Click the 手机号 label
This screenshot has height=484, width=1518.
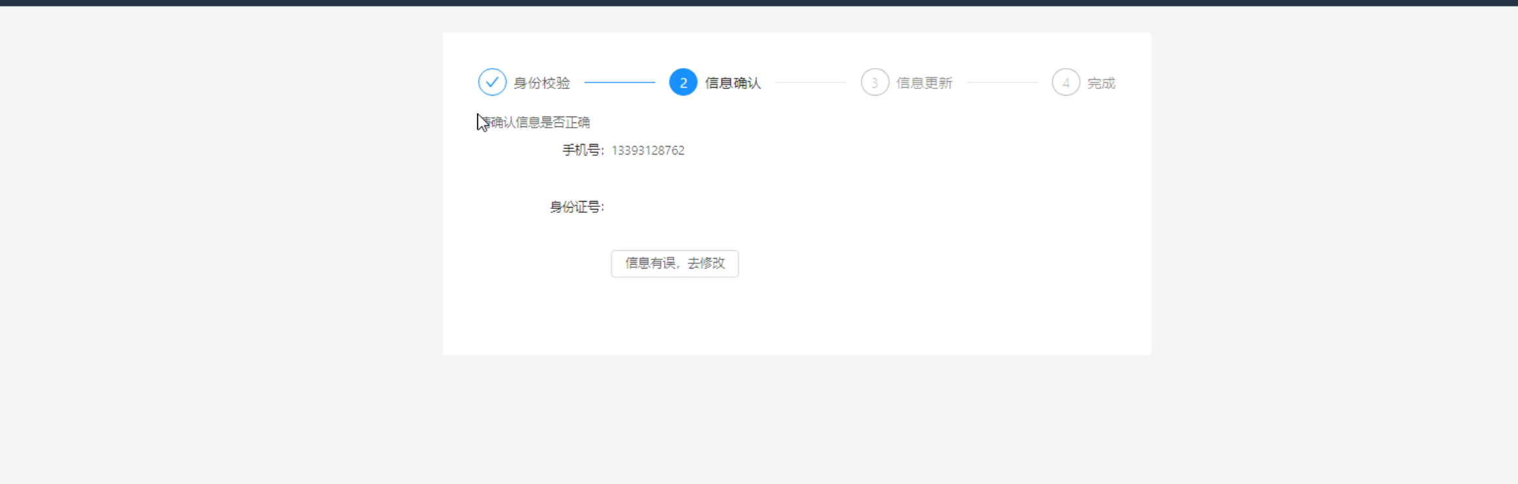point(583,151)
